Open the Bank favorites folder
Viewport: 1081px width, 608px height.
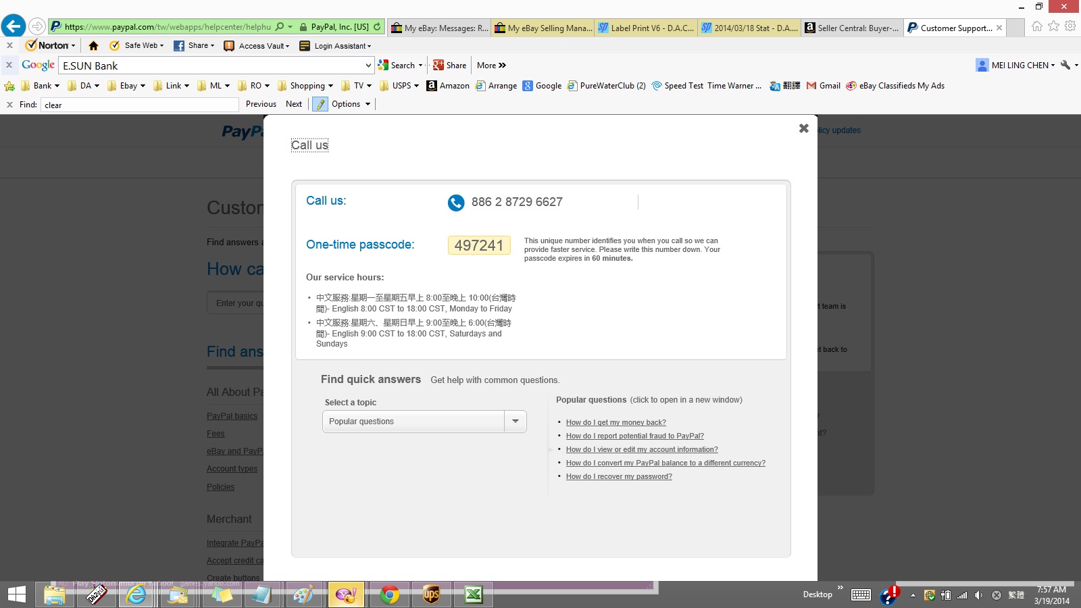pyautogui.click(x=41, y=86)
